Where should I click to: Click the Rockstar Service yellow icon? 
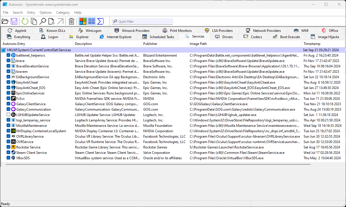coord(13,147)
